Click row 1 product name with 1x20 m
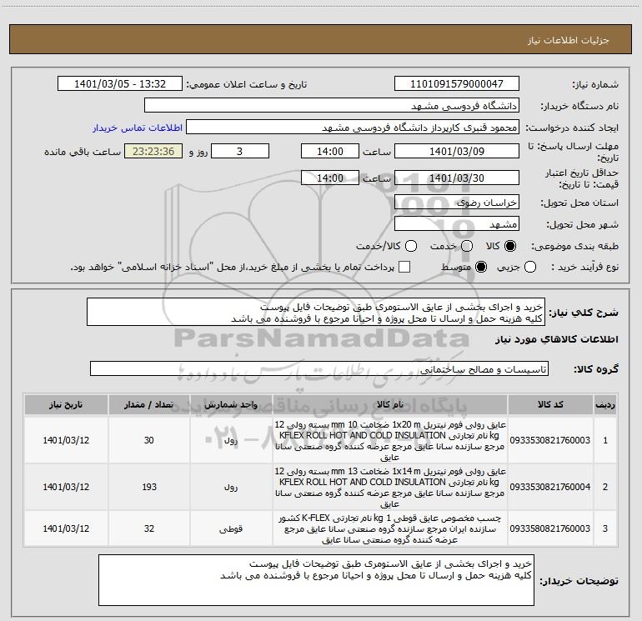Viewport: 642px width, 621px height. point(390,440)
